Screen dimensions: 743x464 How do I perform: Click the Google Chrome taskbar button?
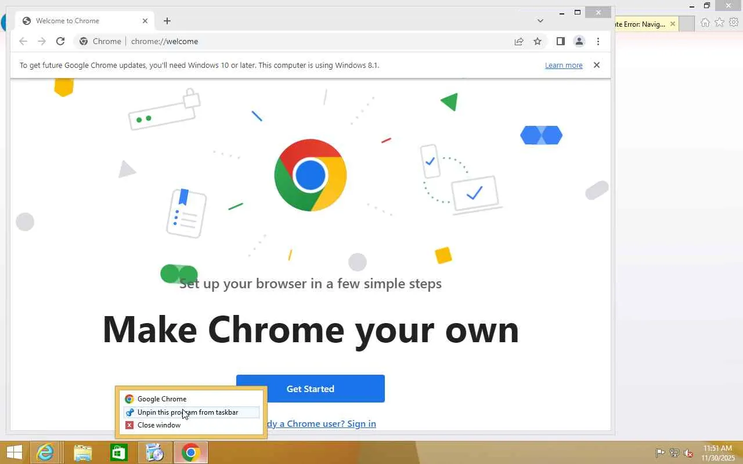point(191,452)
